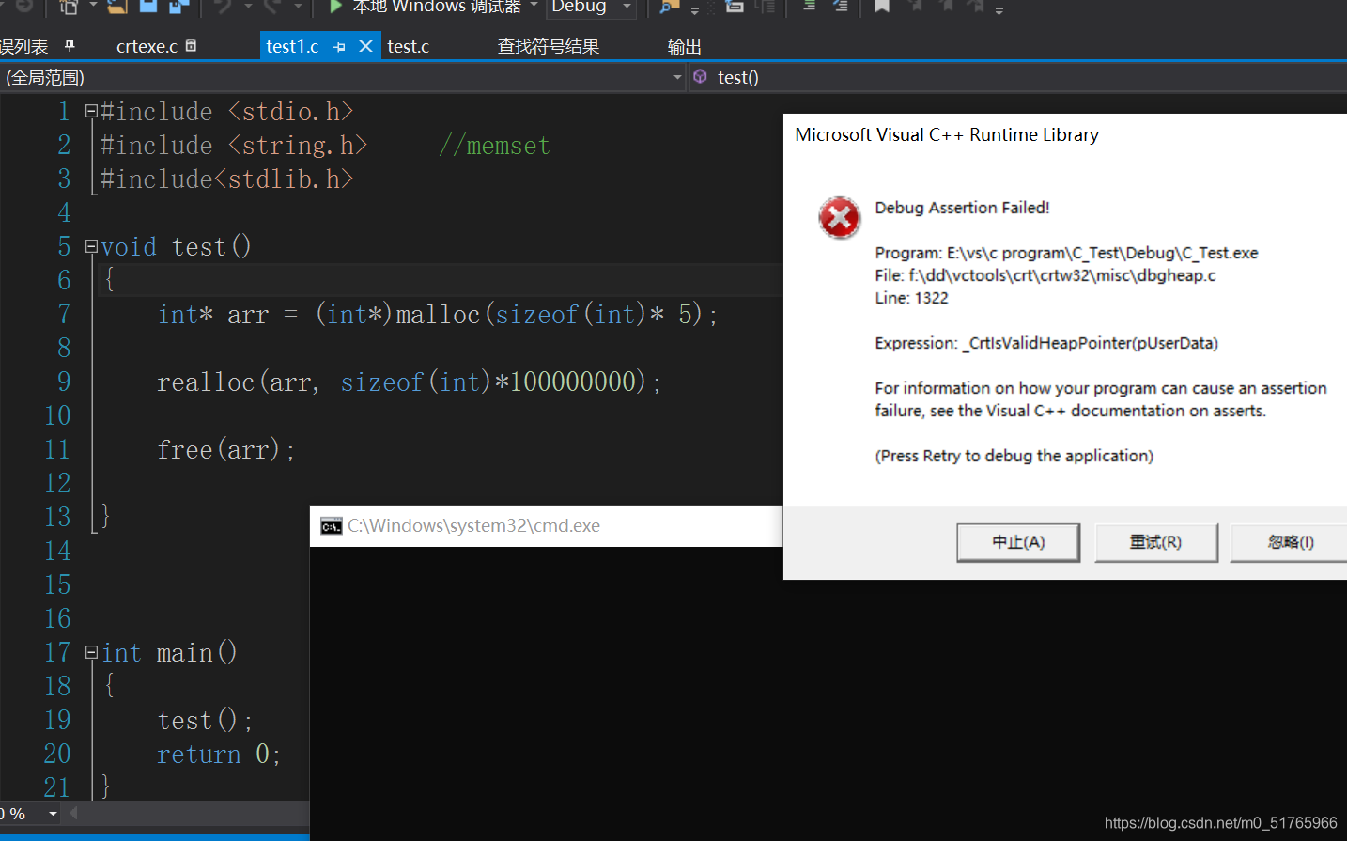Screen dimensions: 1347x841
Task: Click the Undo arrow in the toolbar
Action: click(224, 6)
